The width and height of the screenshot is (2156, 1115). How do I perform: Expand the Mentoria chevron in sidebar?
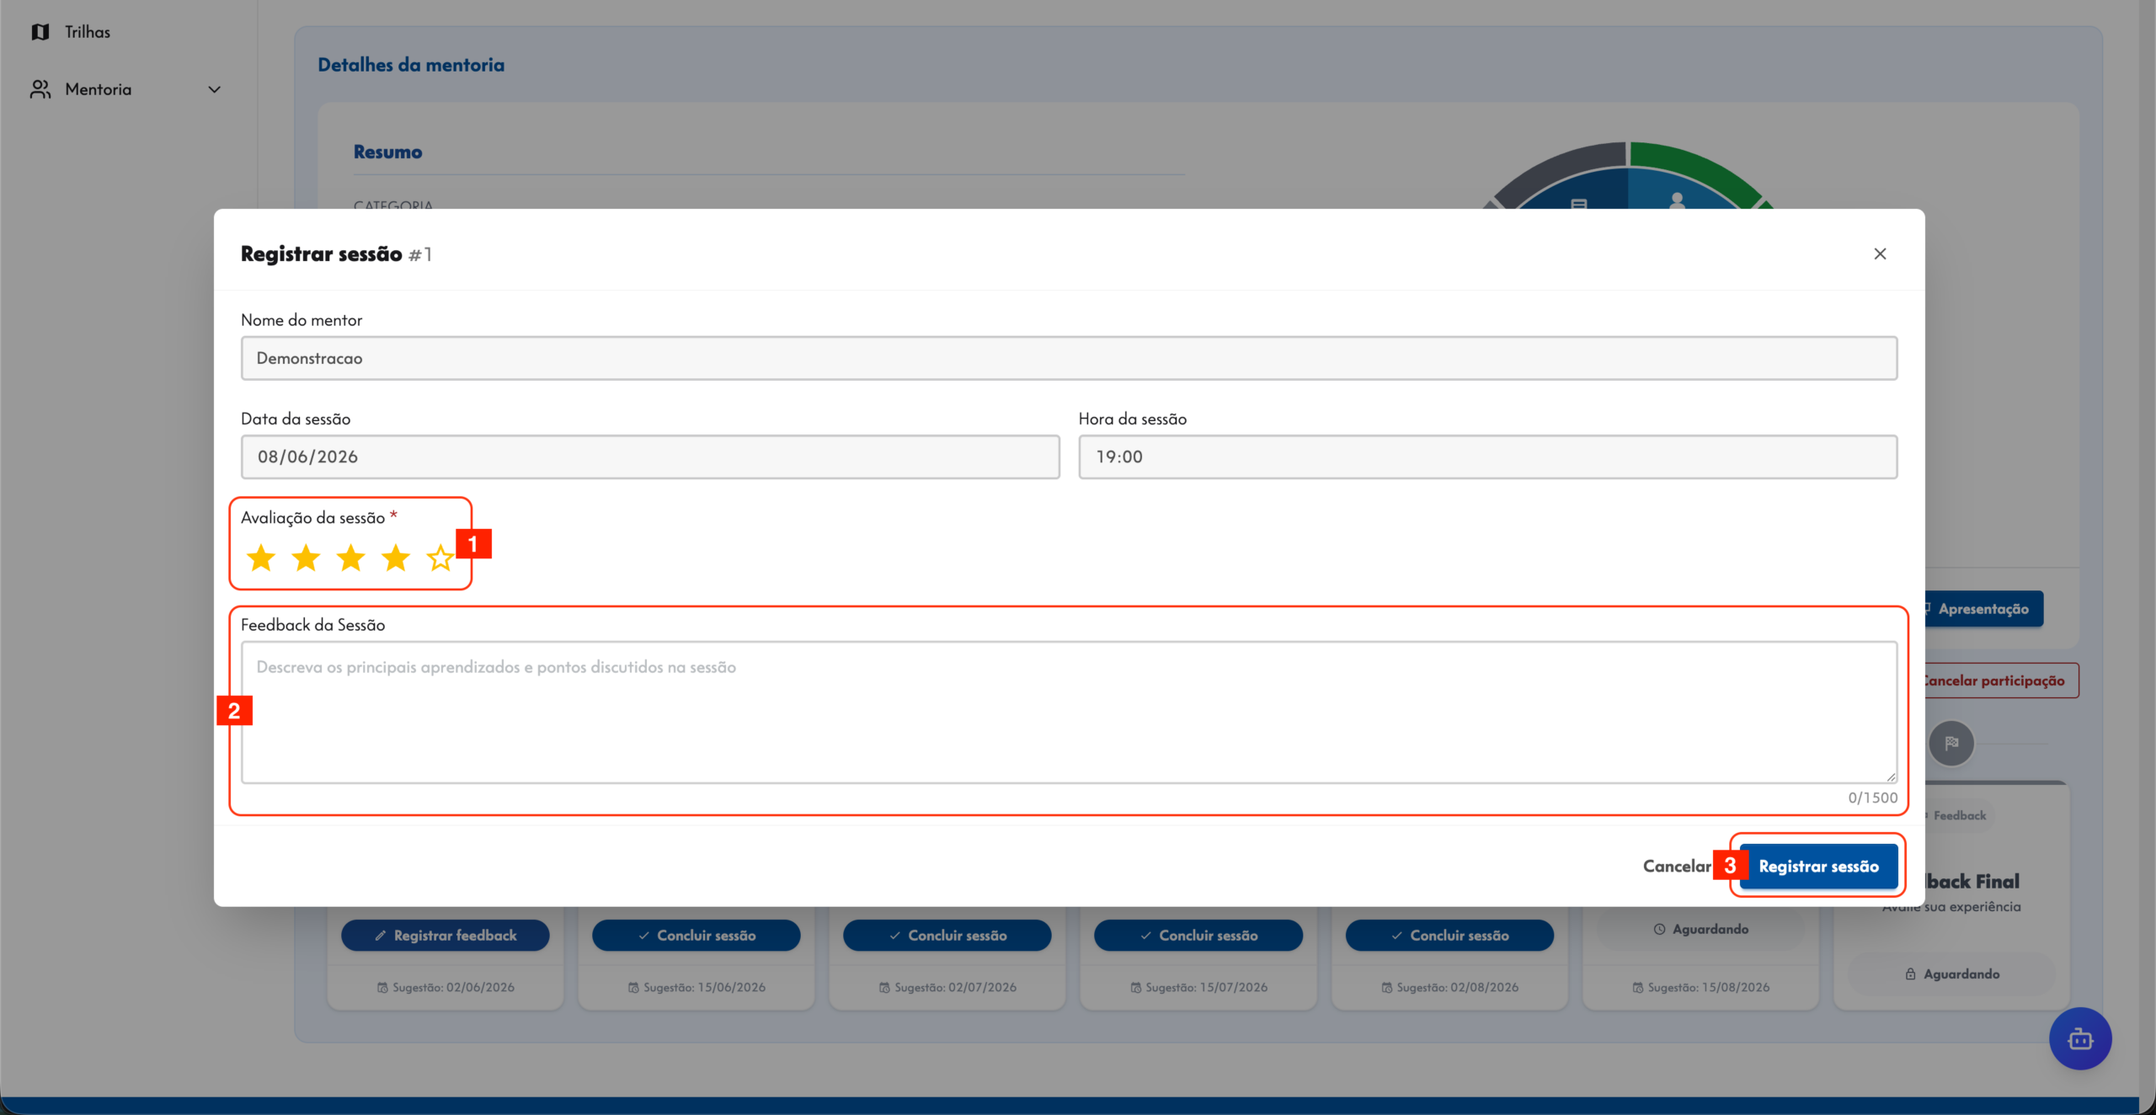click(x=215, y=89)
